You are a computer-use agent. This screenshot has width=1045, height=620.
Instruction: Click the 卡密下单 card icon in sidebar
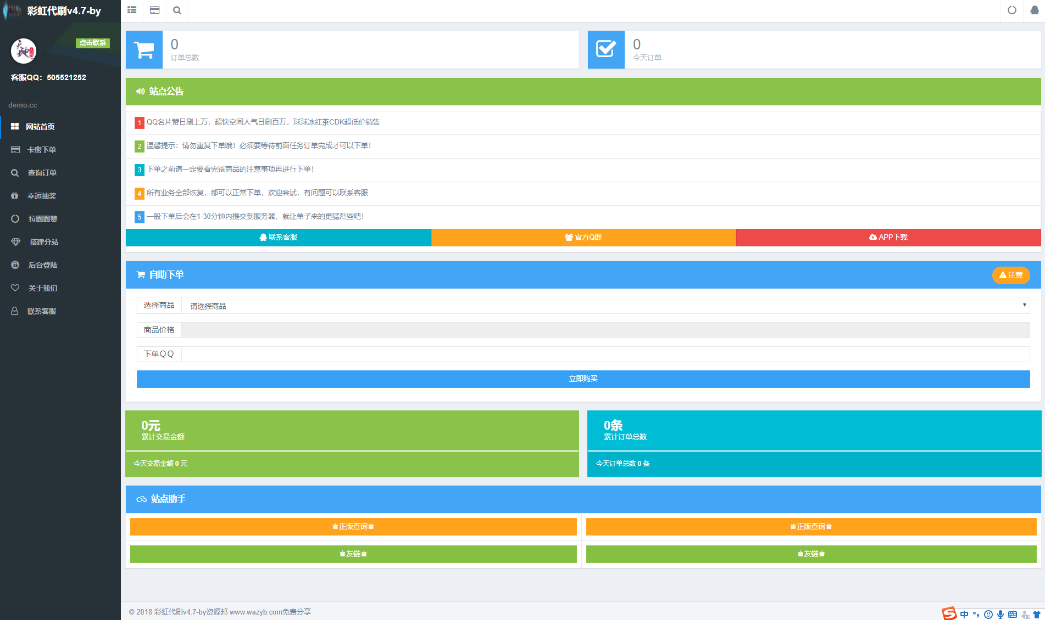15,150
